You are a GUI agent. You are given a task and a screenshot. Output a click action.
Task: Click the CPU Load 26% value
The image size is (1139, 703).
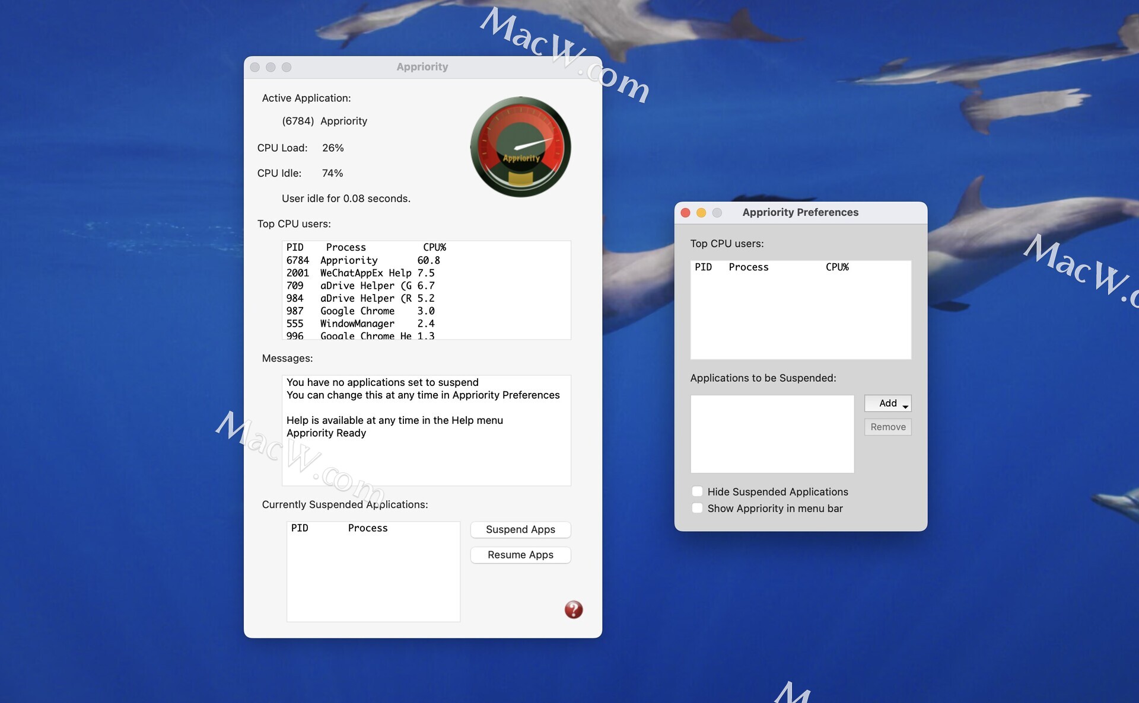tap(333, 148)
